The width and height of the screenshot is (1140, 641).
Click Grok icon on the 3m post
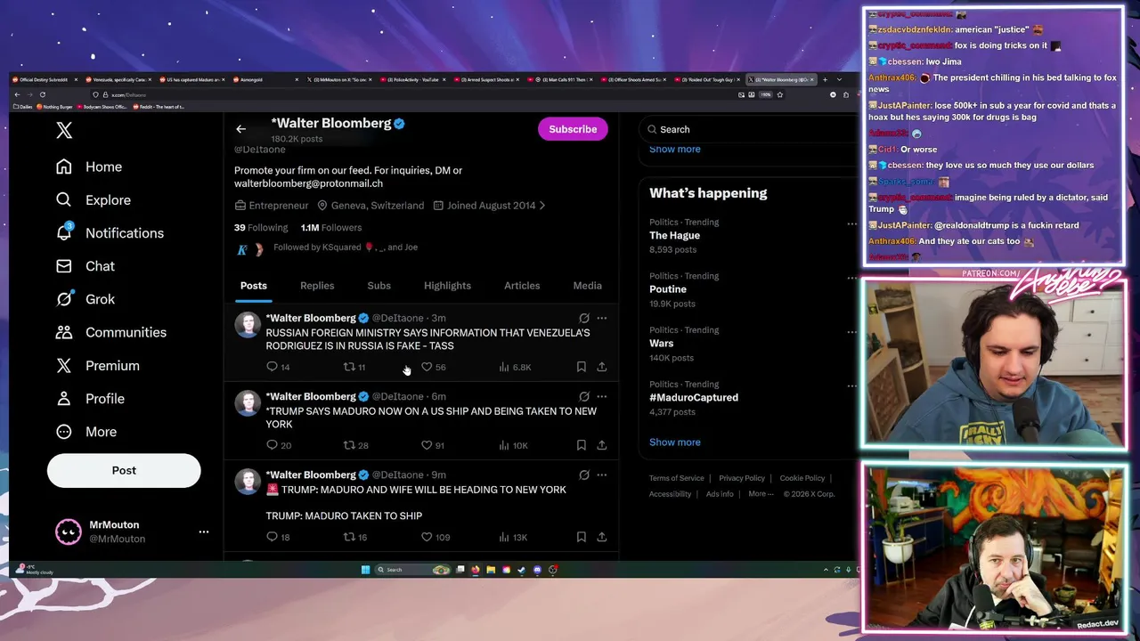(x=584, y=318)
